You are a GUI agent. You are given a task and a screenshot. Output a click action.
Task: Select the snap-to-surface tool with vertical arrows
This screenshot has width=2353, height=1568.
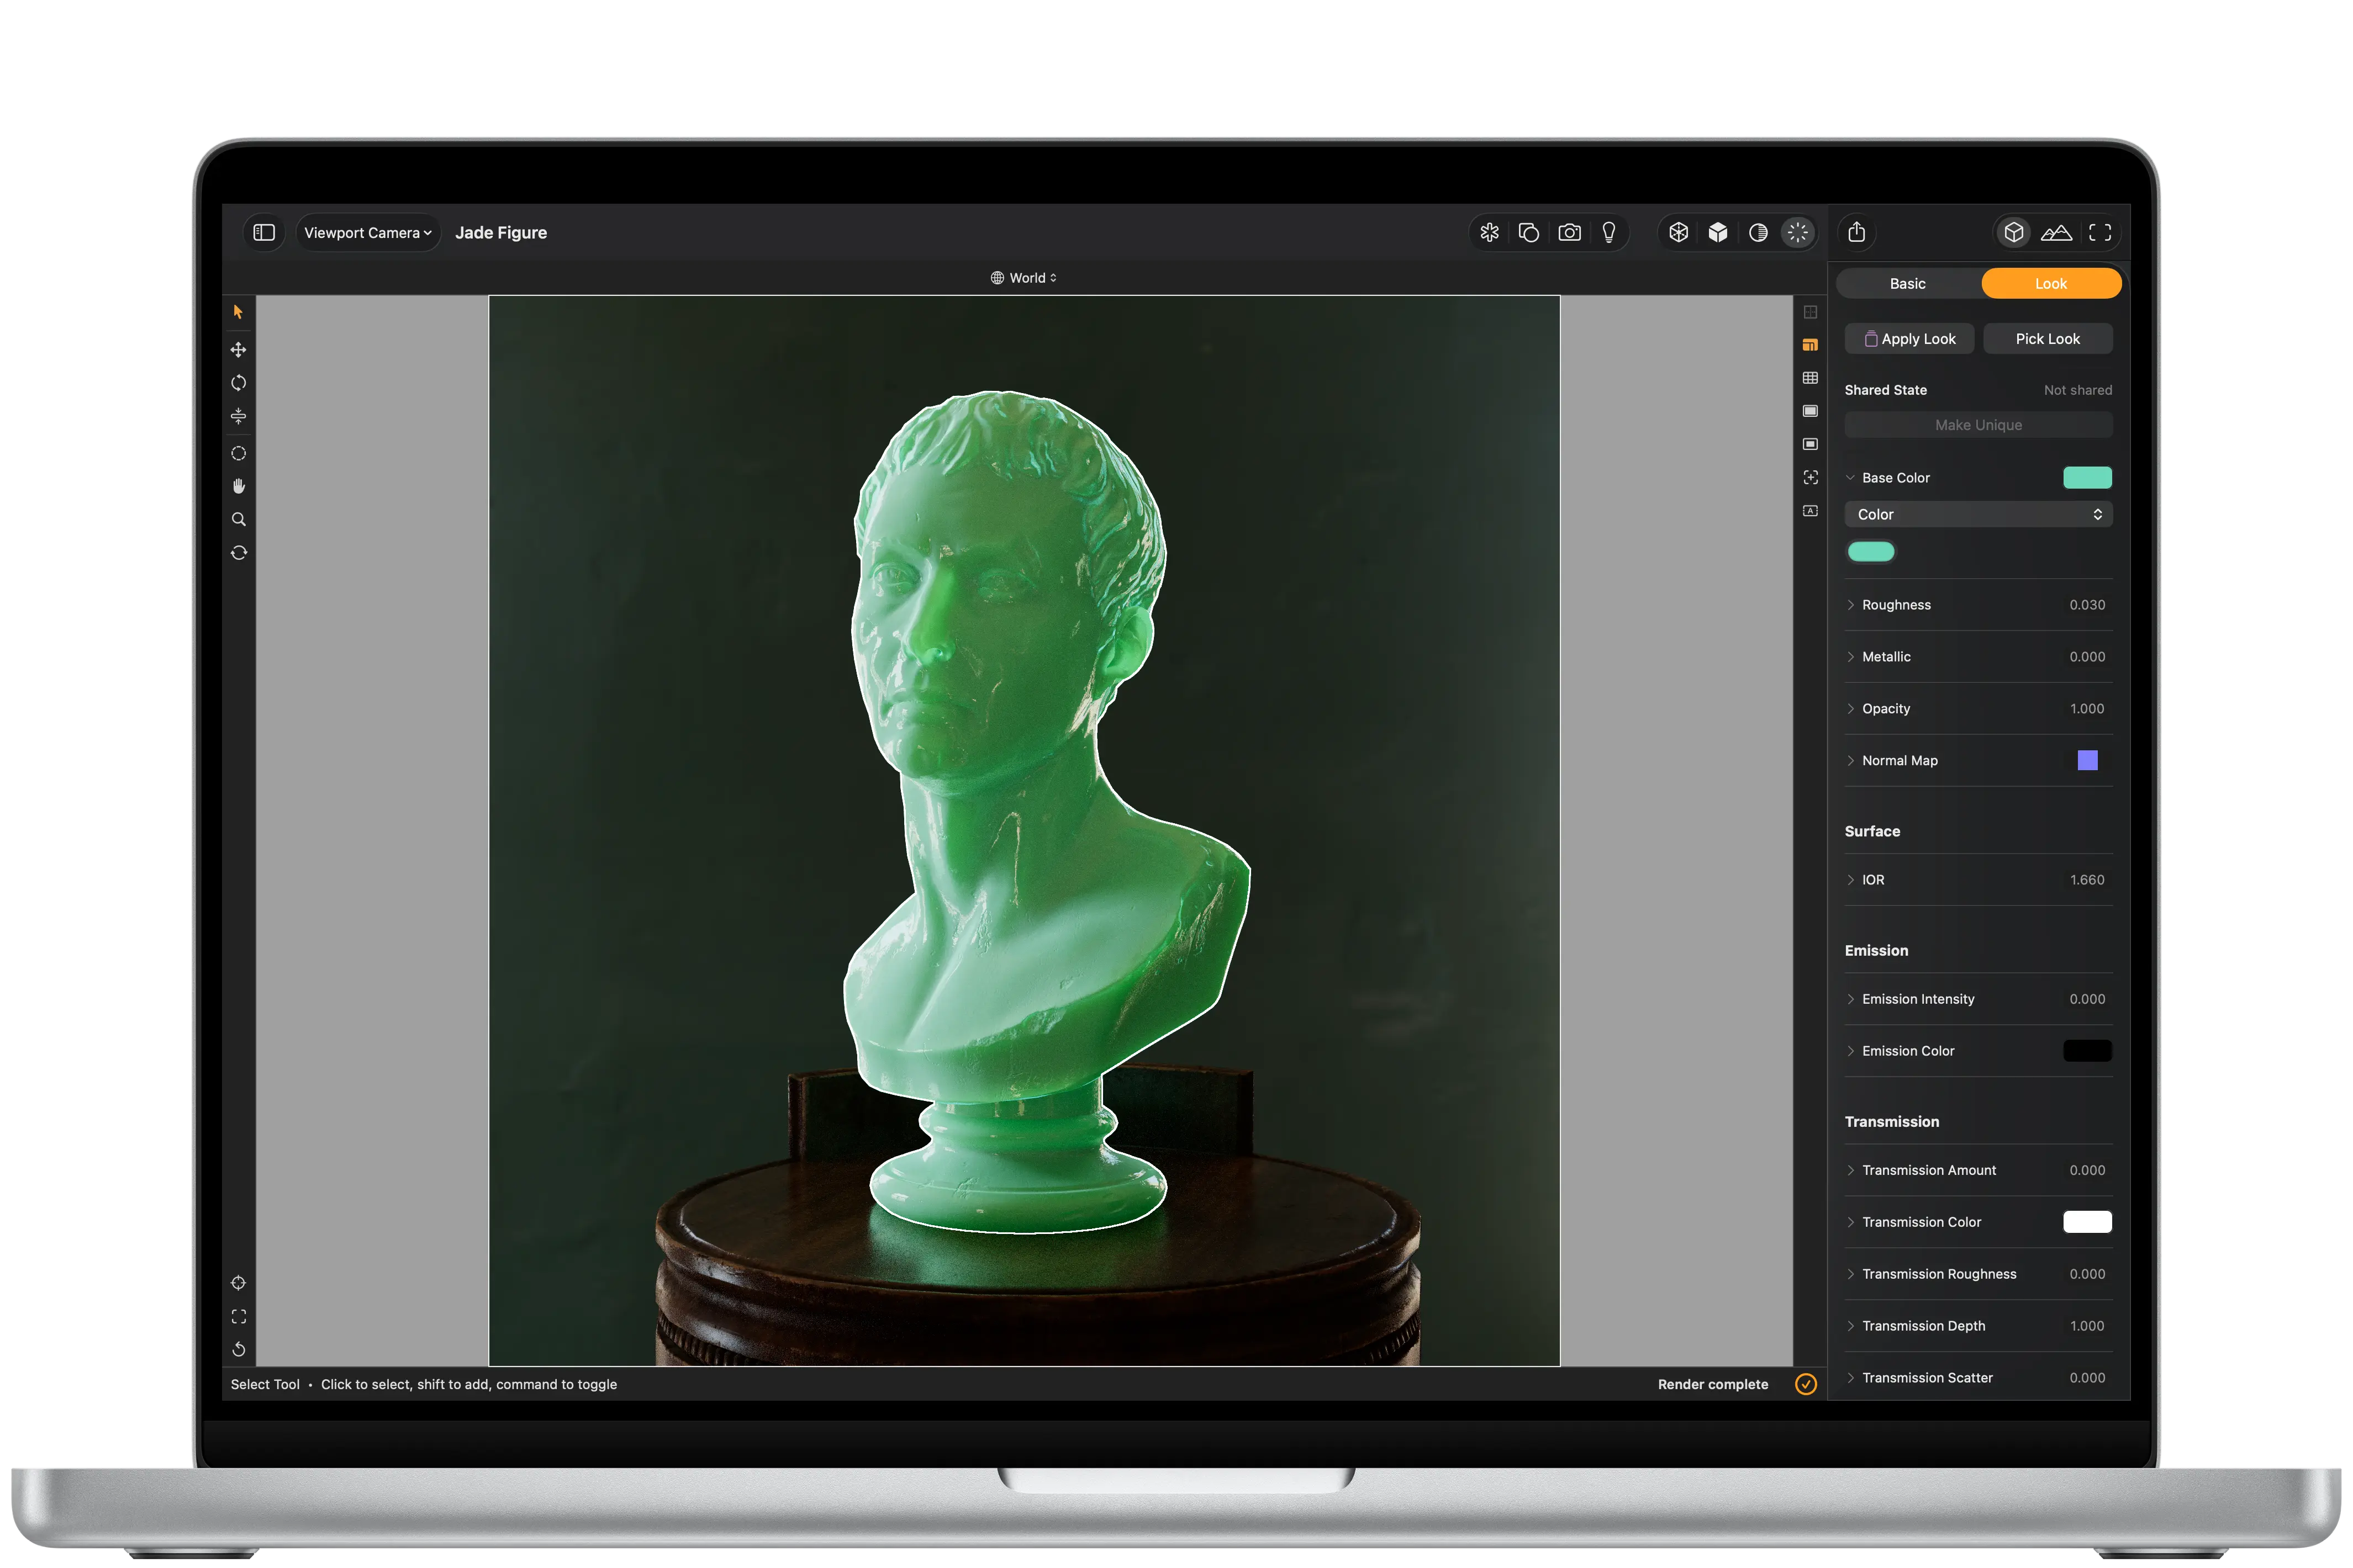238,416
